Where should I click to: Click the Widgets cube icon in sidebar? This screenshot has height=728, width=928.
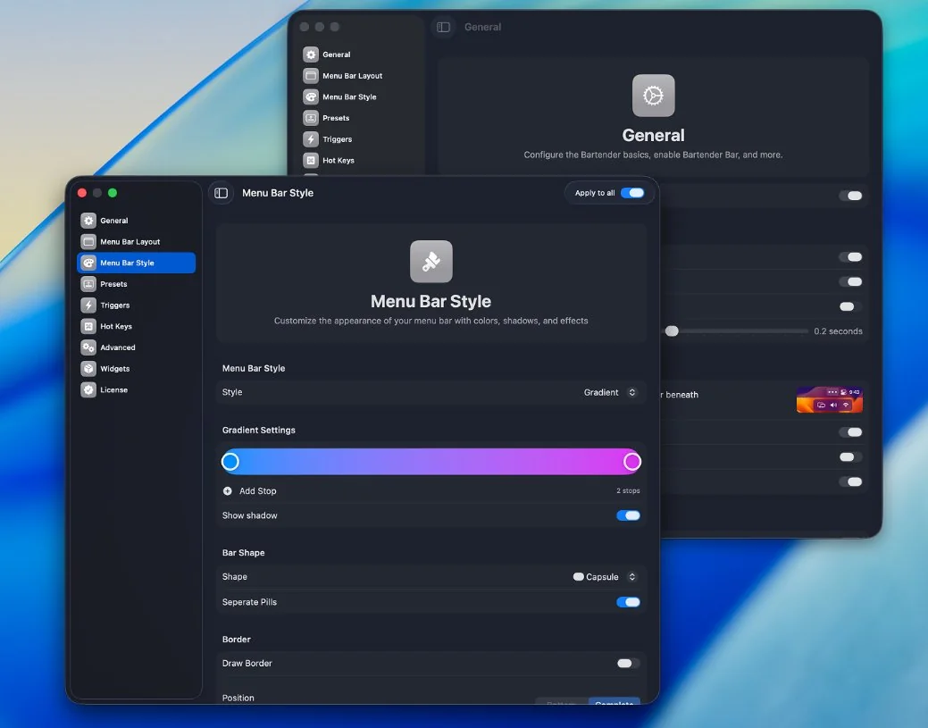(x=88, y=369)
